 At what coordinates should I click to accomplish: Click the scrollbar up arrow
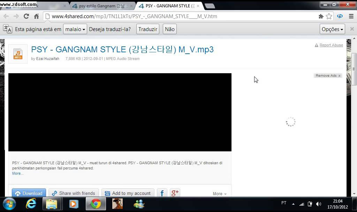pyautogui.click(x=354, y=38)
